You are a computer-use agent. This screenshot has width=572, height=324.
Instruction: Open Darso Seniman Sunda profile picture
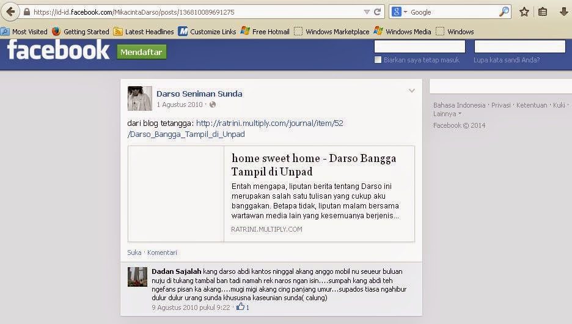pyautogui.click(x=140, y=98)
